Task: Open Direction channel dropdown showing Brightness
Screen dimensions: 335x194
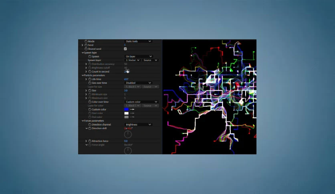Action: point(138,125)
